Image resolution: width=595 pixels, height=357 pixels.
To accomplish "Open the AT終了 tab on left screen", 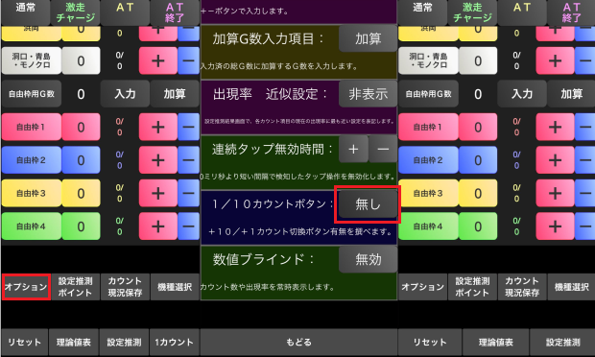I will (x=175, y=12).
